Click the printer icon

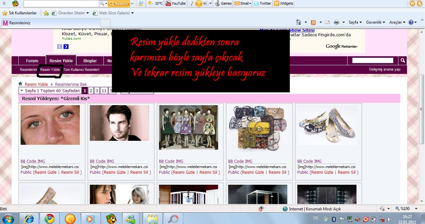tap(336, 22)
